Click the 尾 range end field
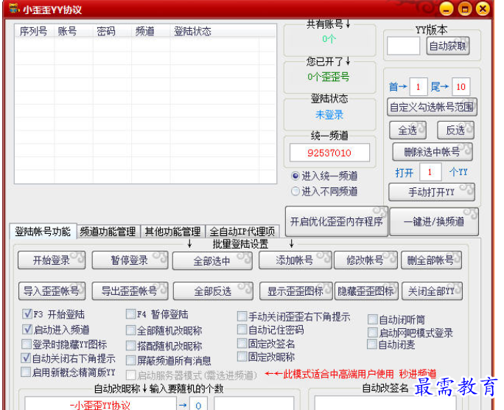 point(461,86)
